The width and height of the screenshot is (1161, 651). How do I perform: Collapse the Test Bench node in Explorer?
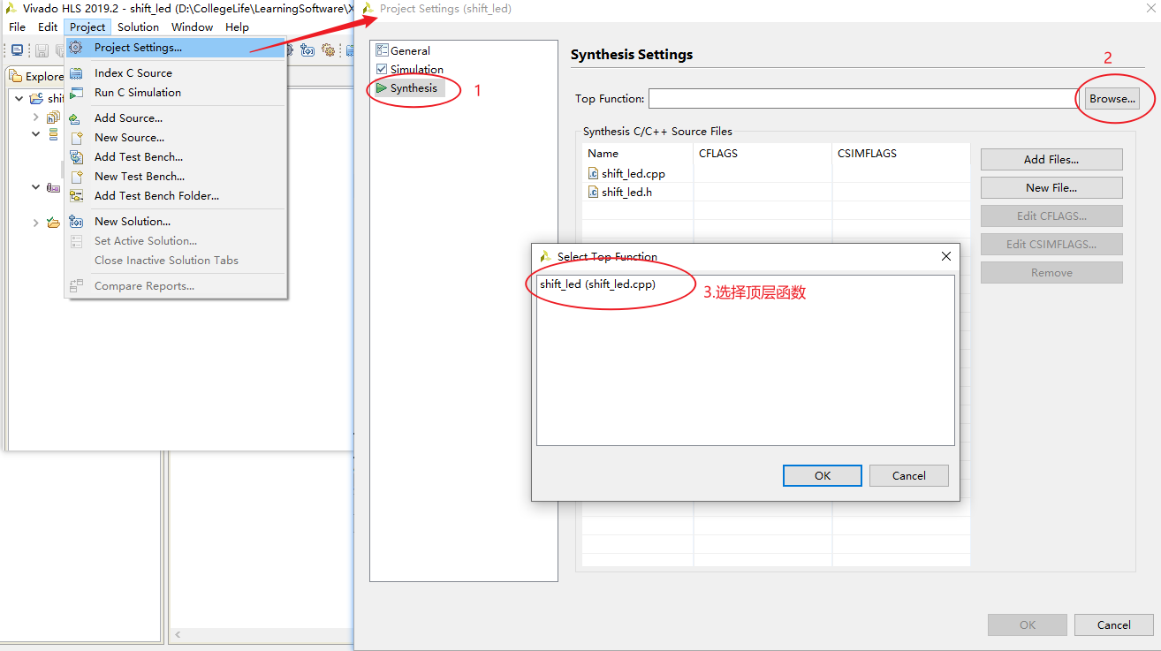point(35,187)
